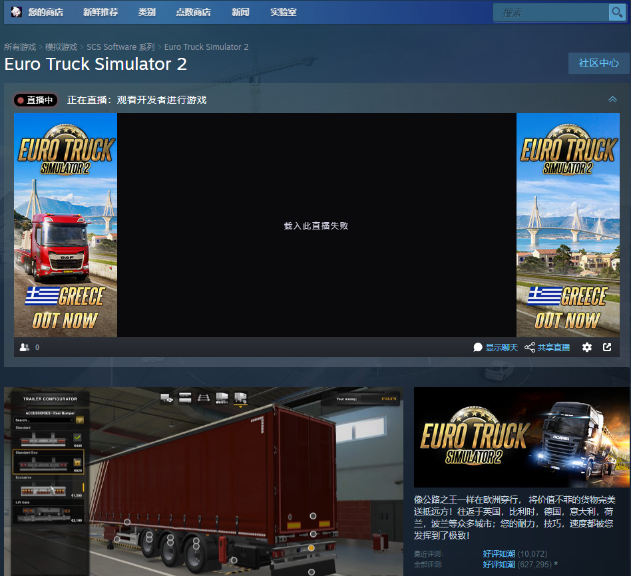This screenshot has width=631, height=576.
Task: Follow the 模拟游戏 breadcrumb link
Action: pyautogui.click(x=61, y=47)
